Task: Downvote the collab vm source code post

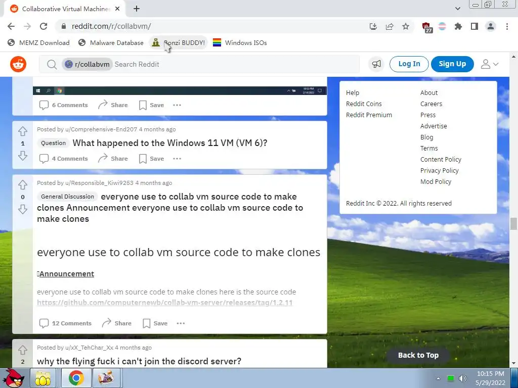Action: coord(22,209)
